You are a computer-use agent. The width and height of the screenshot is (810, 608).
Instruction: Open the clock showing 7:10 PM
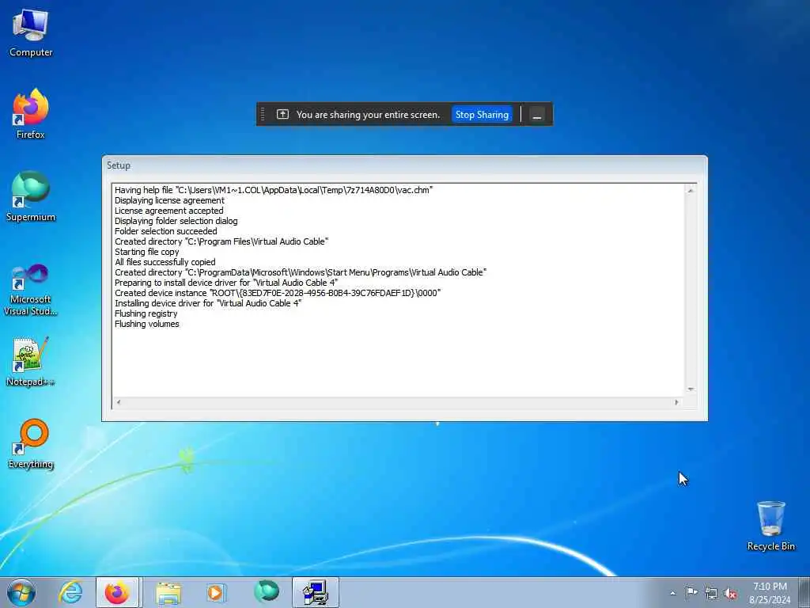(x=770, y=593)
